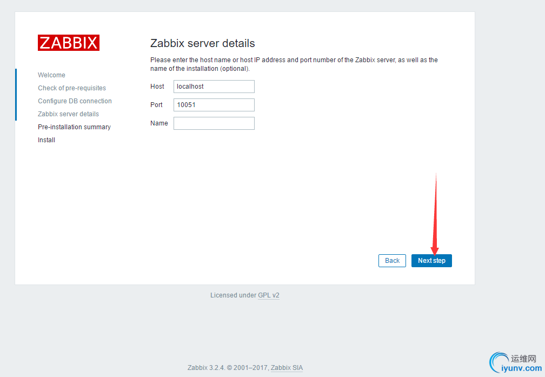Screen dimensions: 545x377
Task: Open the GPL v2 license link
Action: coord(269,295)
